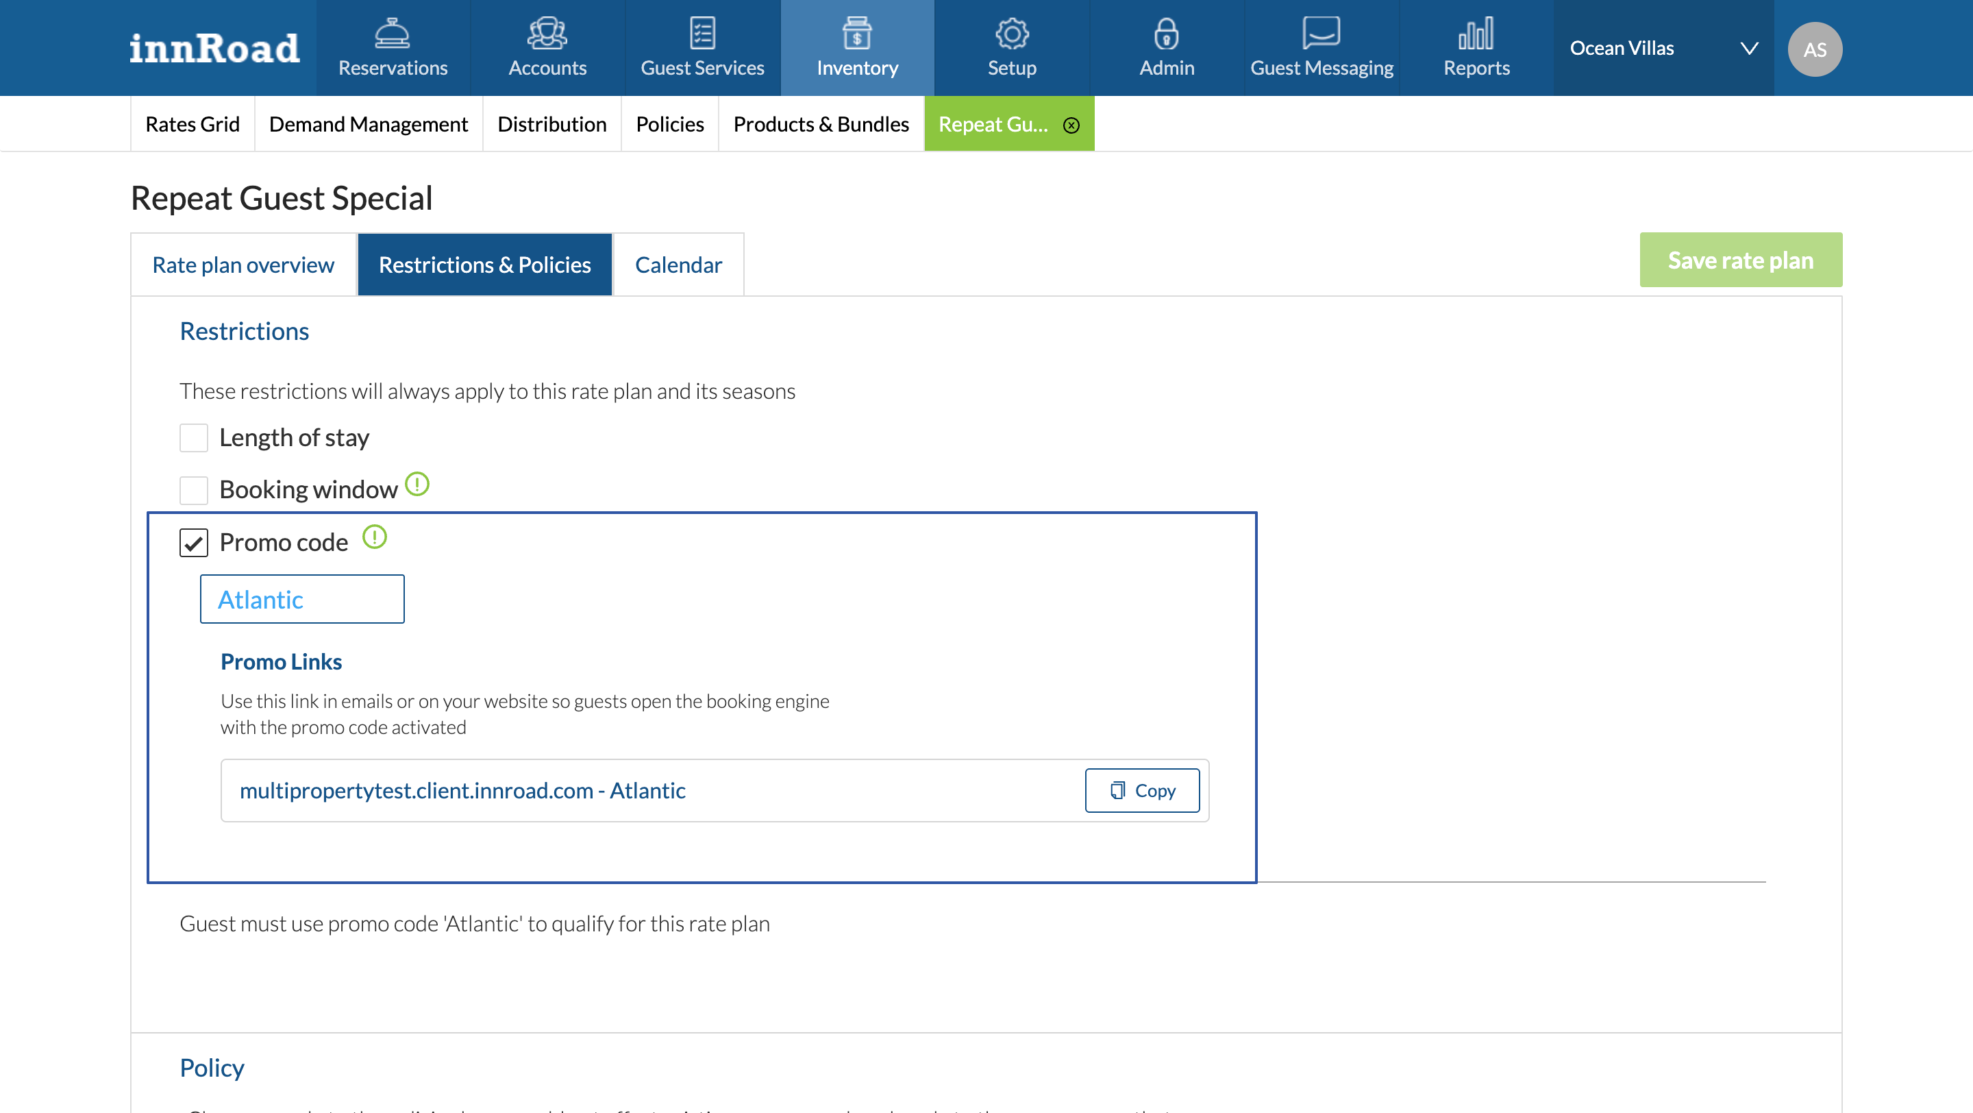Click the innRoad logo

[214, 47]
